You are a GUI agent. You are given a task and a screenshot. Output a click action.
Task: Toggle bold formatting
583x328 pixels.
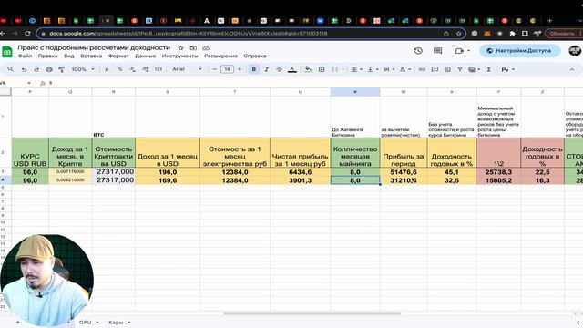point(254,69)
